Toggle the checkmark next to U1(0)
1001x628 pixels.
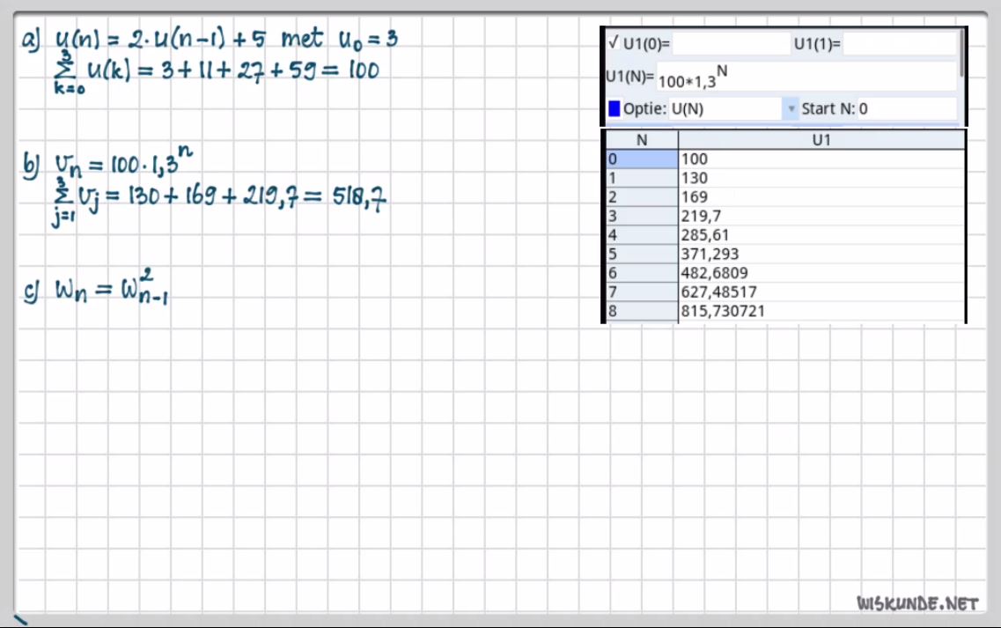[613, 43]
